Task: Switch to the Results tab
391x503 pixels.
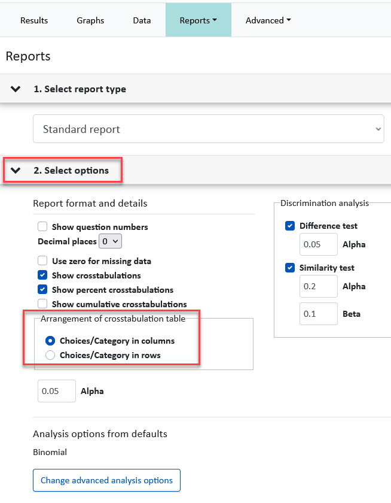Action: (x=34, y=20)
